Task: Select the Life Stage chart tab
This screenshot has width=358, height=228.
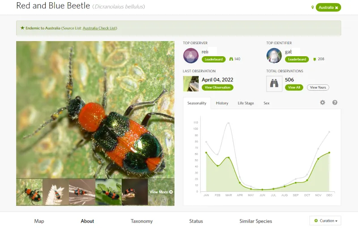Action: coord(246,103)
